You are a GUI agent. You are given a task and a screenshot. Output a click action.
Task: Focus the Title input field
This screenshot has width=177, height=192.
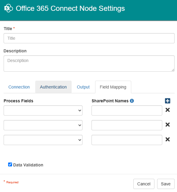[x=89, y=38]
